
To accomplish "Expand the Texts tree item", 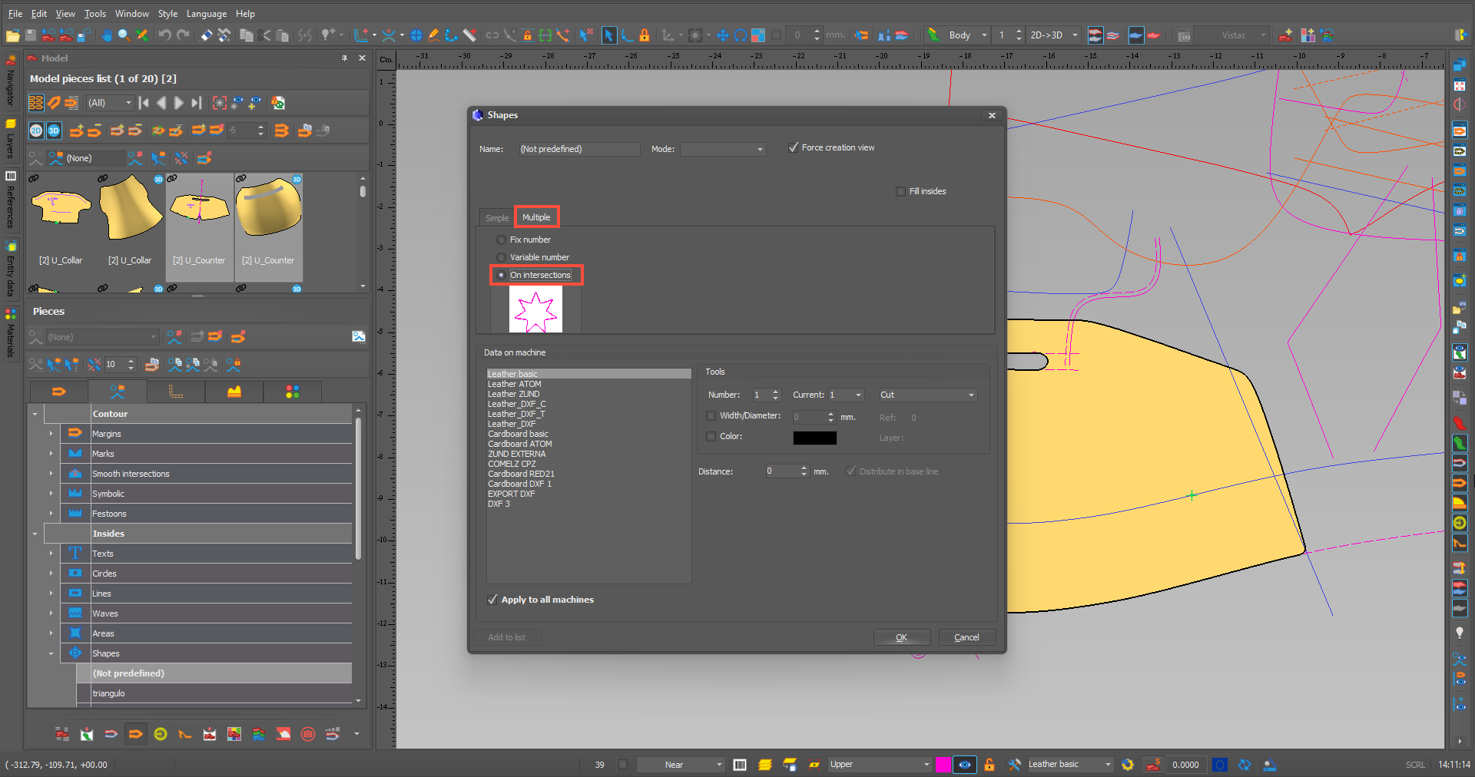I will [x=51, y=554].
